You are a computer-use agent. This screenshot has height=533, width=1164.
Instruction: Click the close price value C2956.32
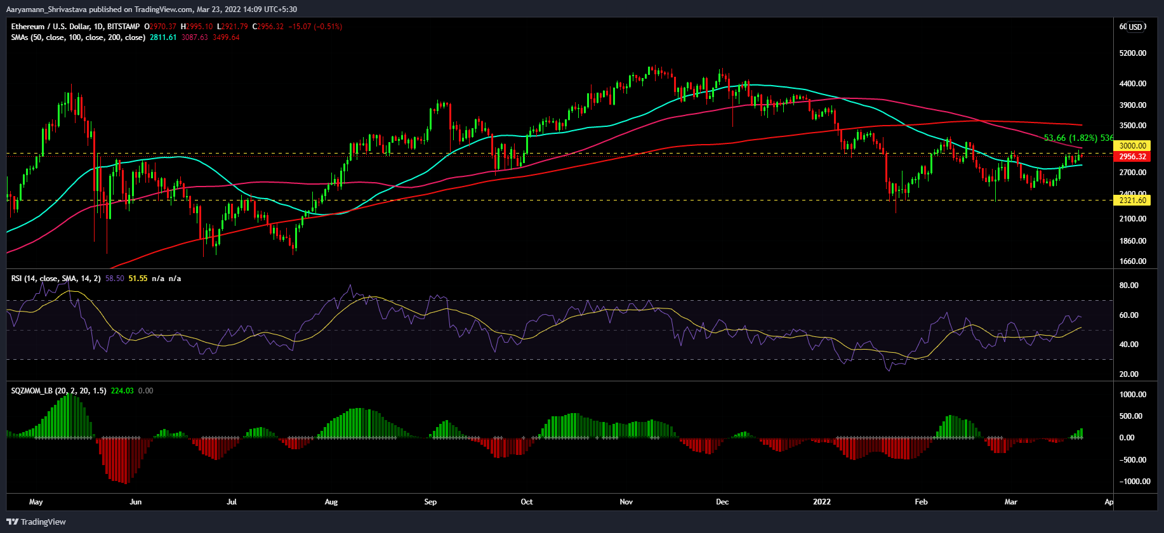[268, 27]
